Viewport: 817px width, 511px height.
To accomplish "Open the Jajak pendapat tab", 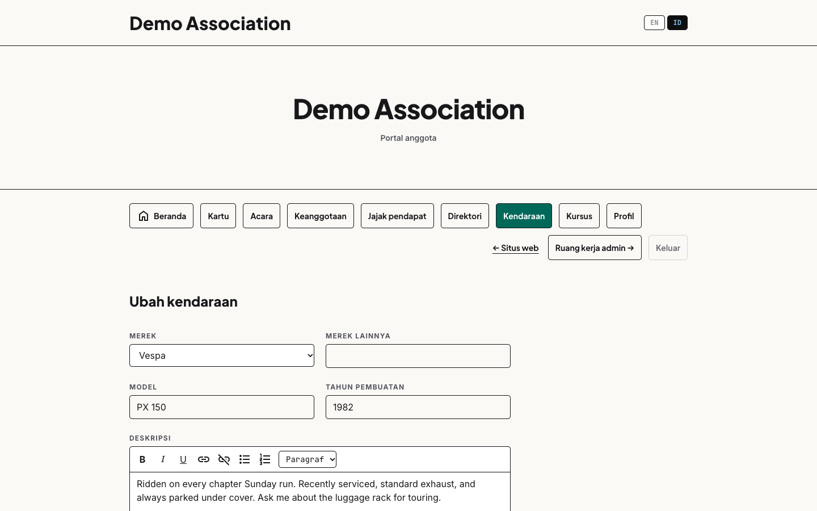I will pyautogui.click(x=397, y=216).
